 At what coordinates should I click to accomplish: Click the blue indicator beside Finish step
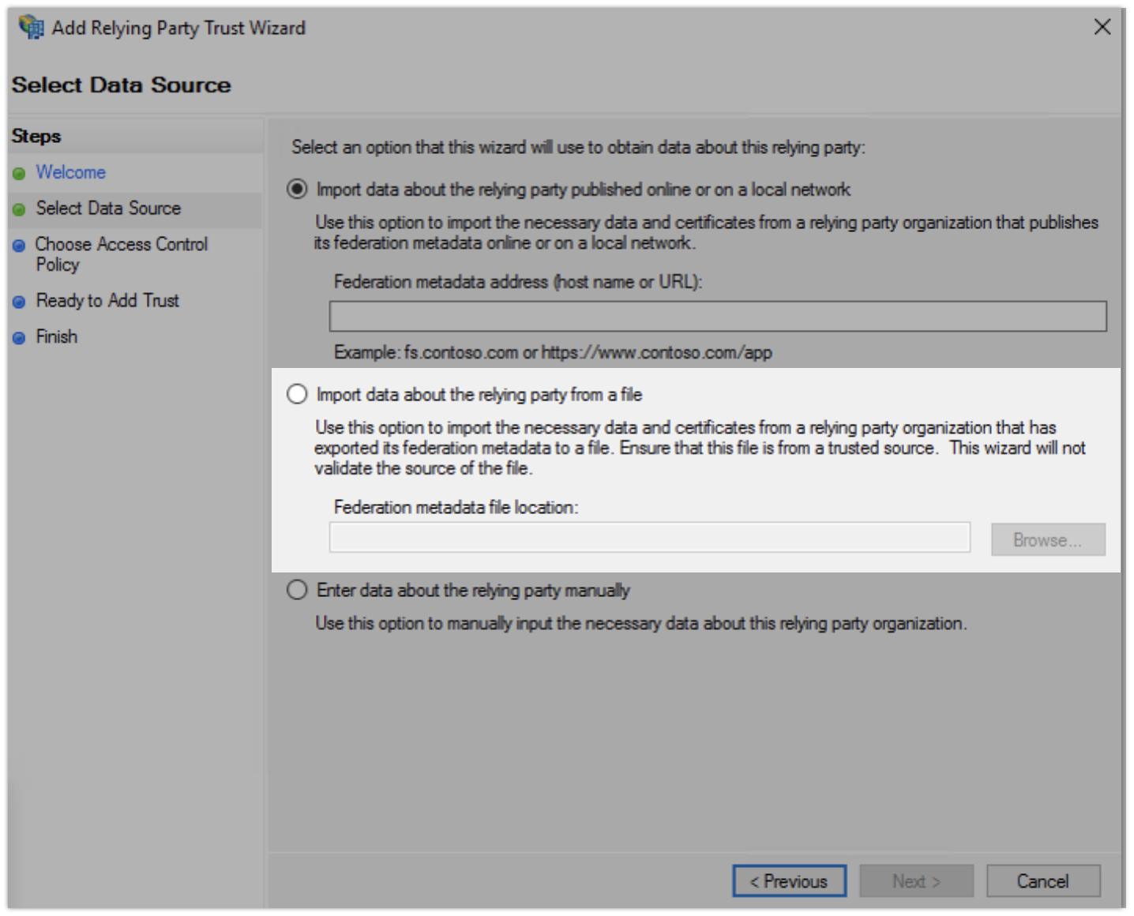coord(21,336)
